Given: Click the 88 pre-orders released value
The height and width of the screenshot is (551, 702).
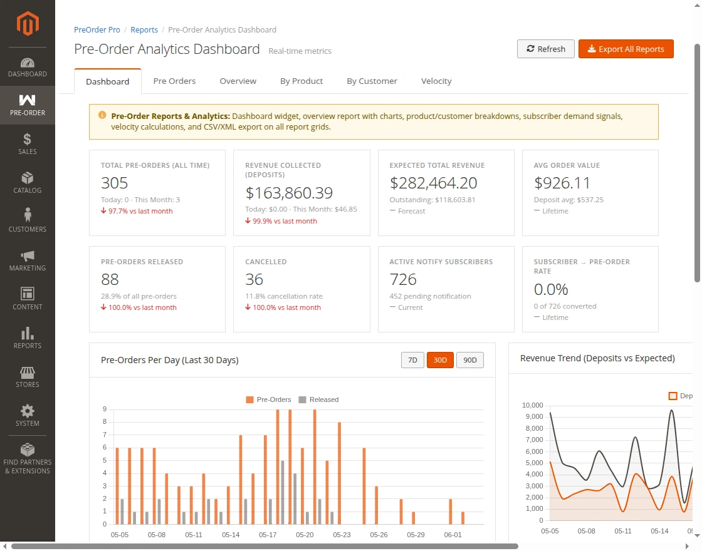Looking at the screenshot, I should pyautogui.click(x=110, y=279).
